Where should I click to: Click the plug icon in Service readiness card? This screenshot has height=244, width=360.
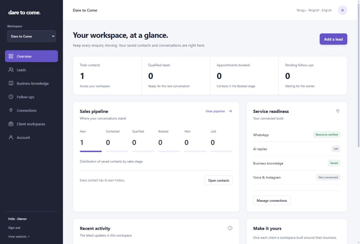pyautogui.click(x=338, y=111)
